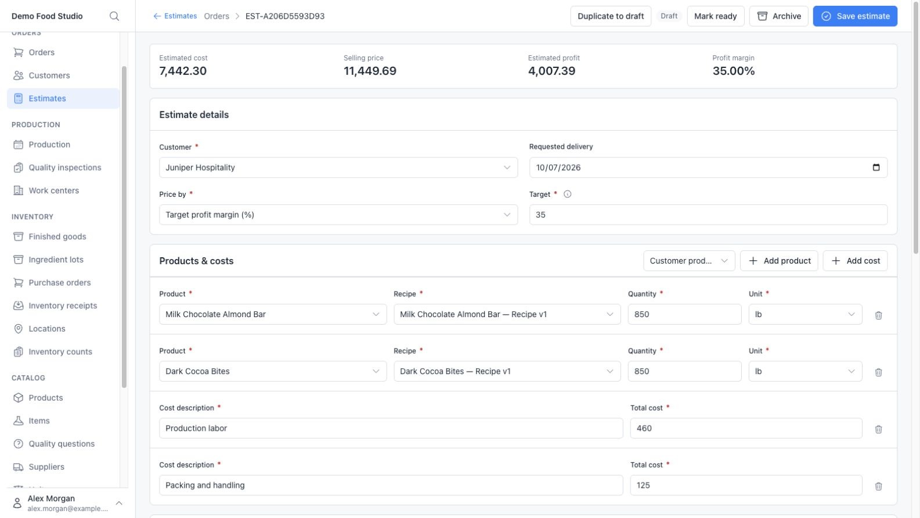Click the Target input field showing 35
Viewport: 920px width, 518px height.
(x=708, y=215)
